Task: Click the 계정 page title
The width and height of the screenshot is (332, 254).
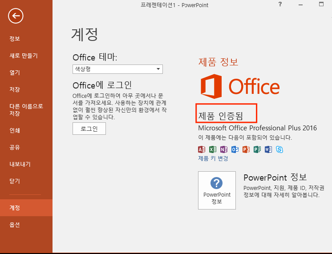Action: pos(85,35)
